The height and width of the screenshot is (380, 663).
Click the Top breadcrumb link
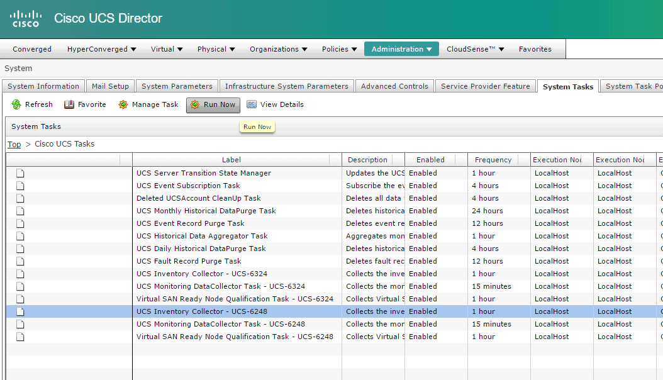(14, 144)
